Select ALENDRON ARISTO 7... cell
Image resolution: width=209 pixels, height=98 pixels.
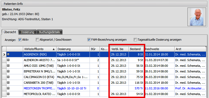tap(40, 60)
